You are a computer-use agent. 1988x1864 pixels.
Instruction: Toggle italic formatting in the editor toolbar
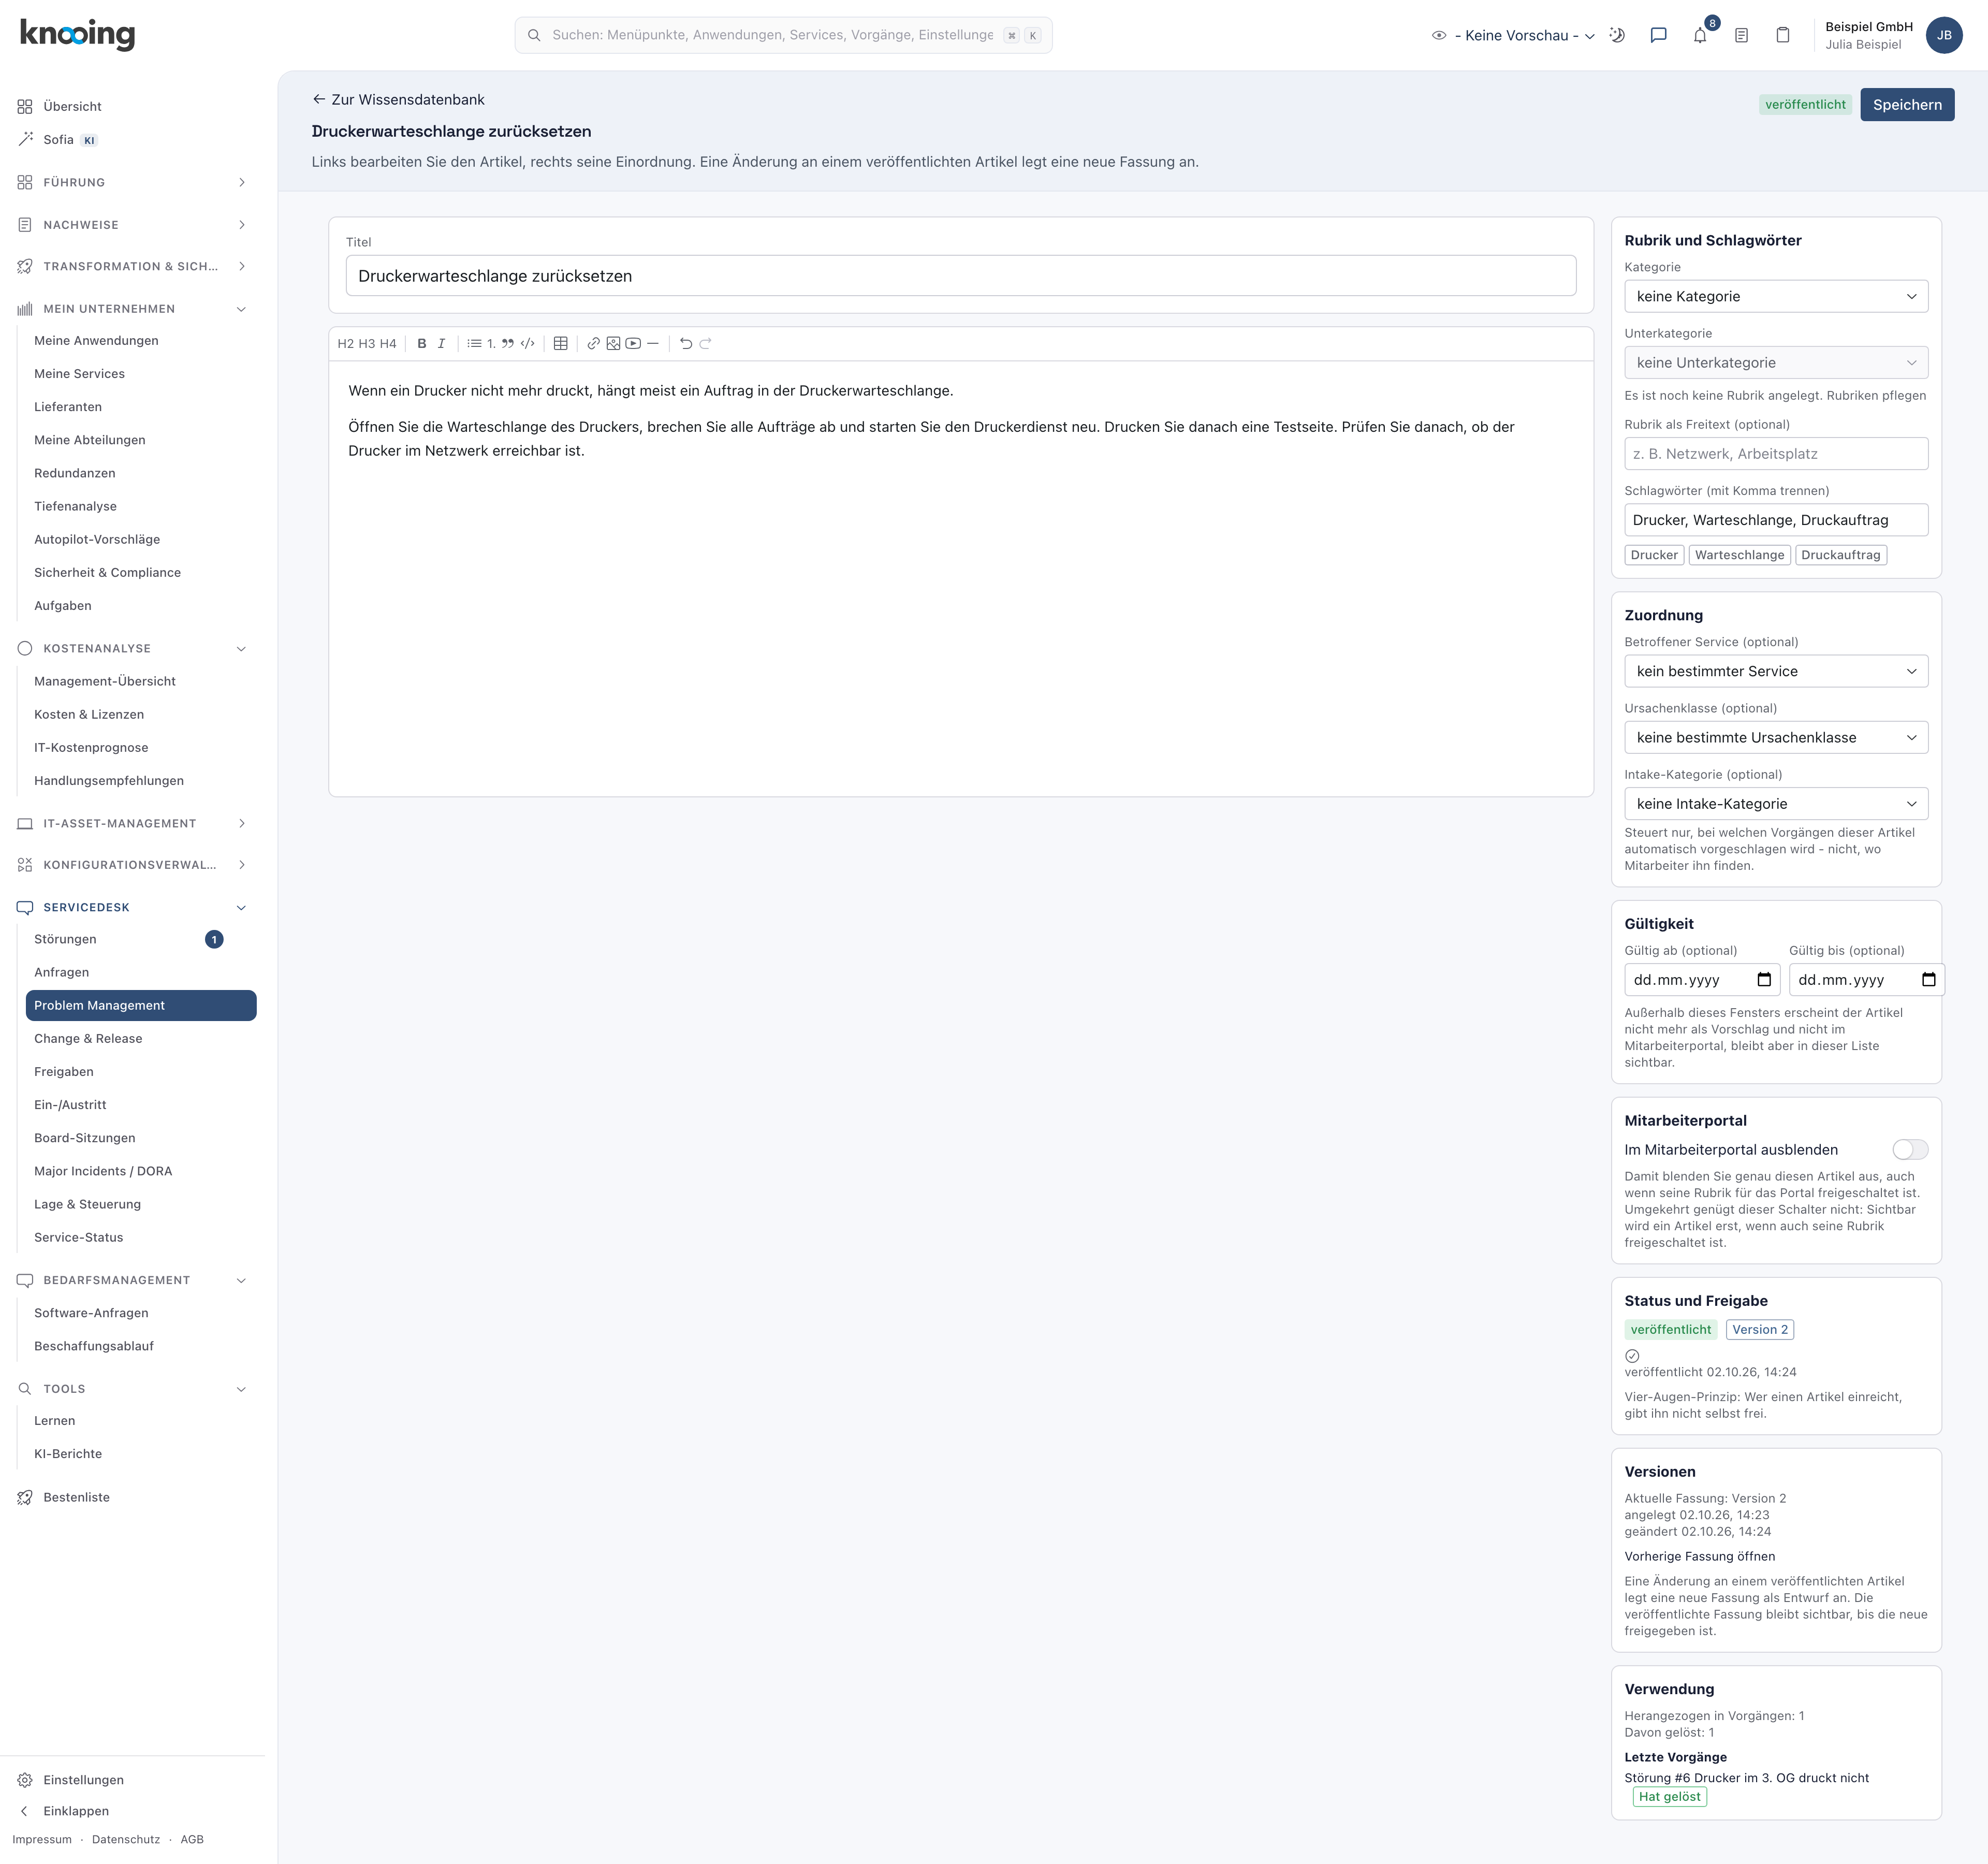point(441,343)
